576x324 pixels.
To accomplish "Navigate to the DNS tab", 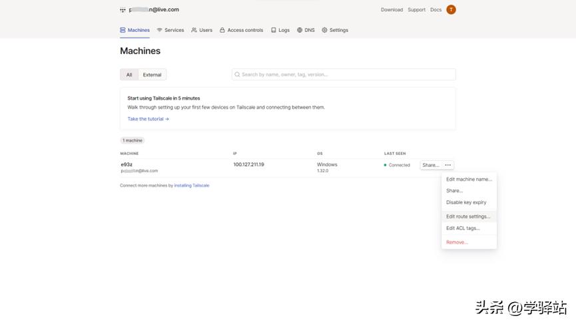I will click(306, 30).
